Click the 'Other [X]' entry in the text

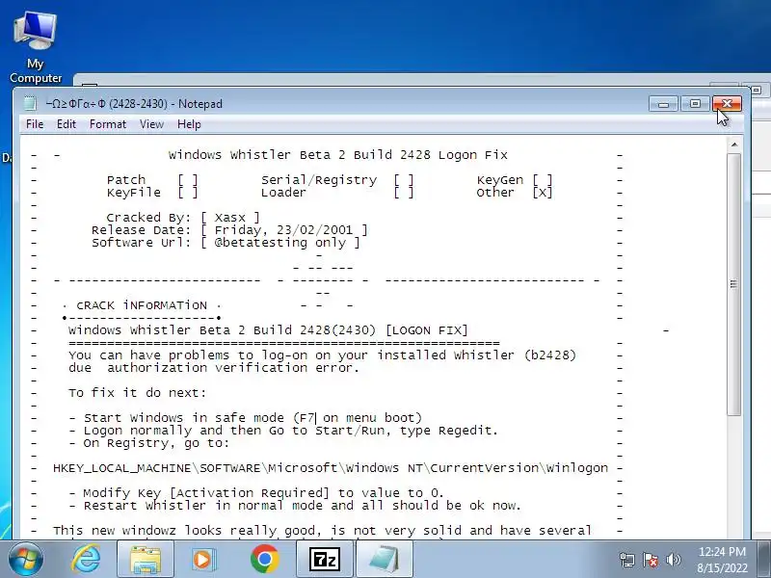(515, 193)
